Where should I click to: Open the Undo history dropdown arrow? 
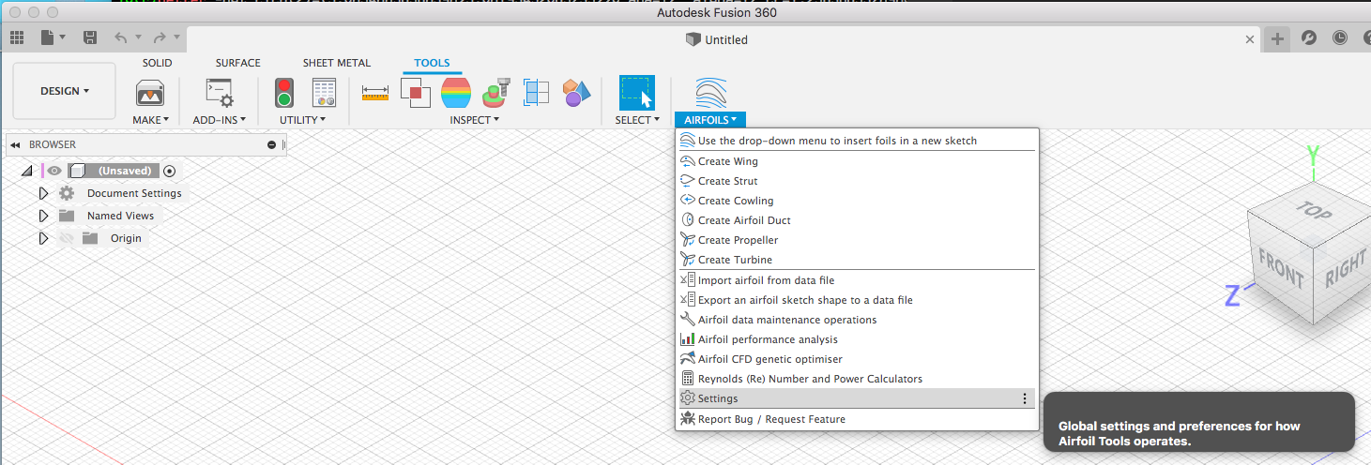click(x=137, y=37)
